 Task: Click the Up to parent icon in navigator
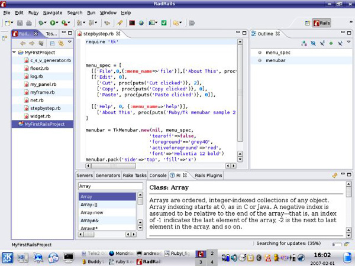click(x=41, y=43)
